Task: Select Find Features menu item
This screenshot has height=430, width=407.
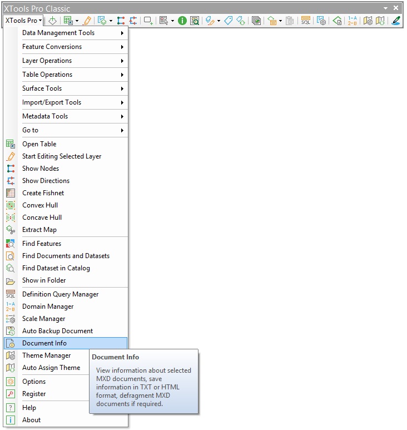Action: [66, 244]
